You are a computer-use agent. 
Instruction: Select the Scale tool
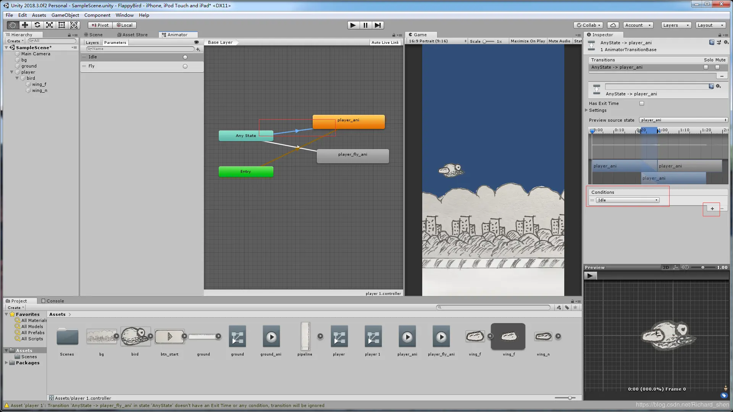pyautogui.click(x=49, y=25)
